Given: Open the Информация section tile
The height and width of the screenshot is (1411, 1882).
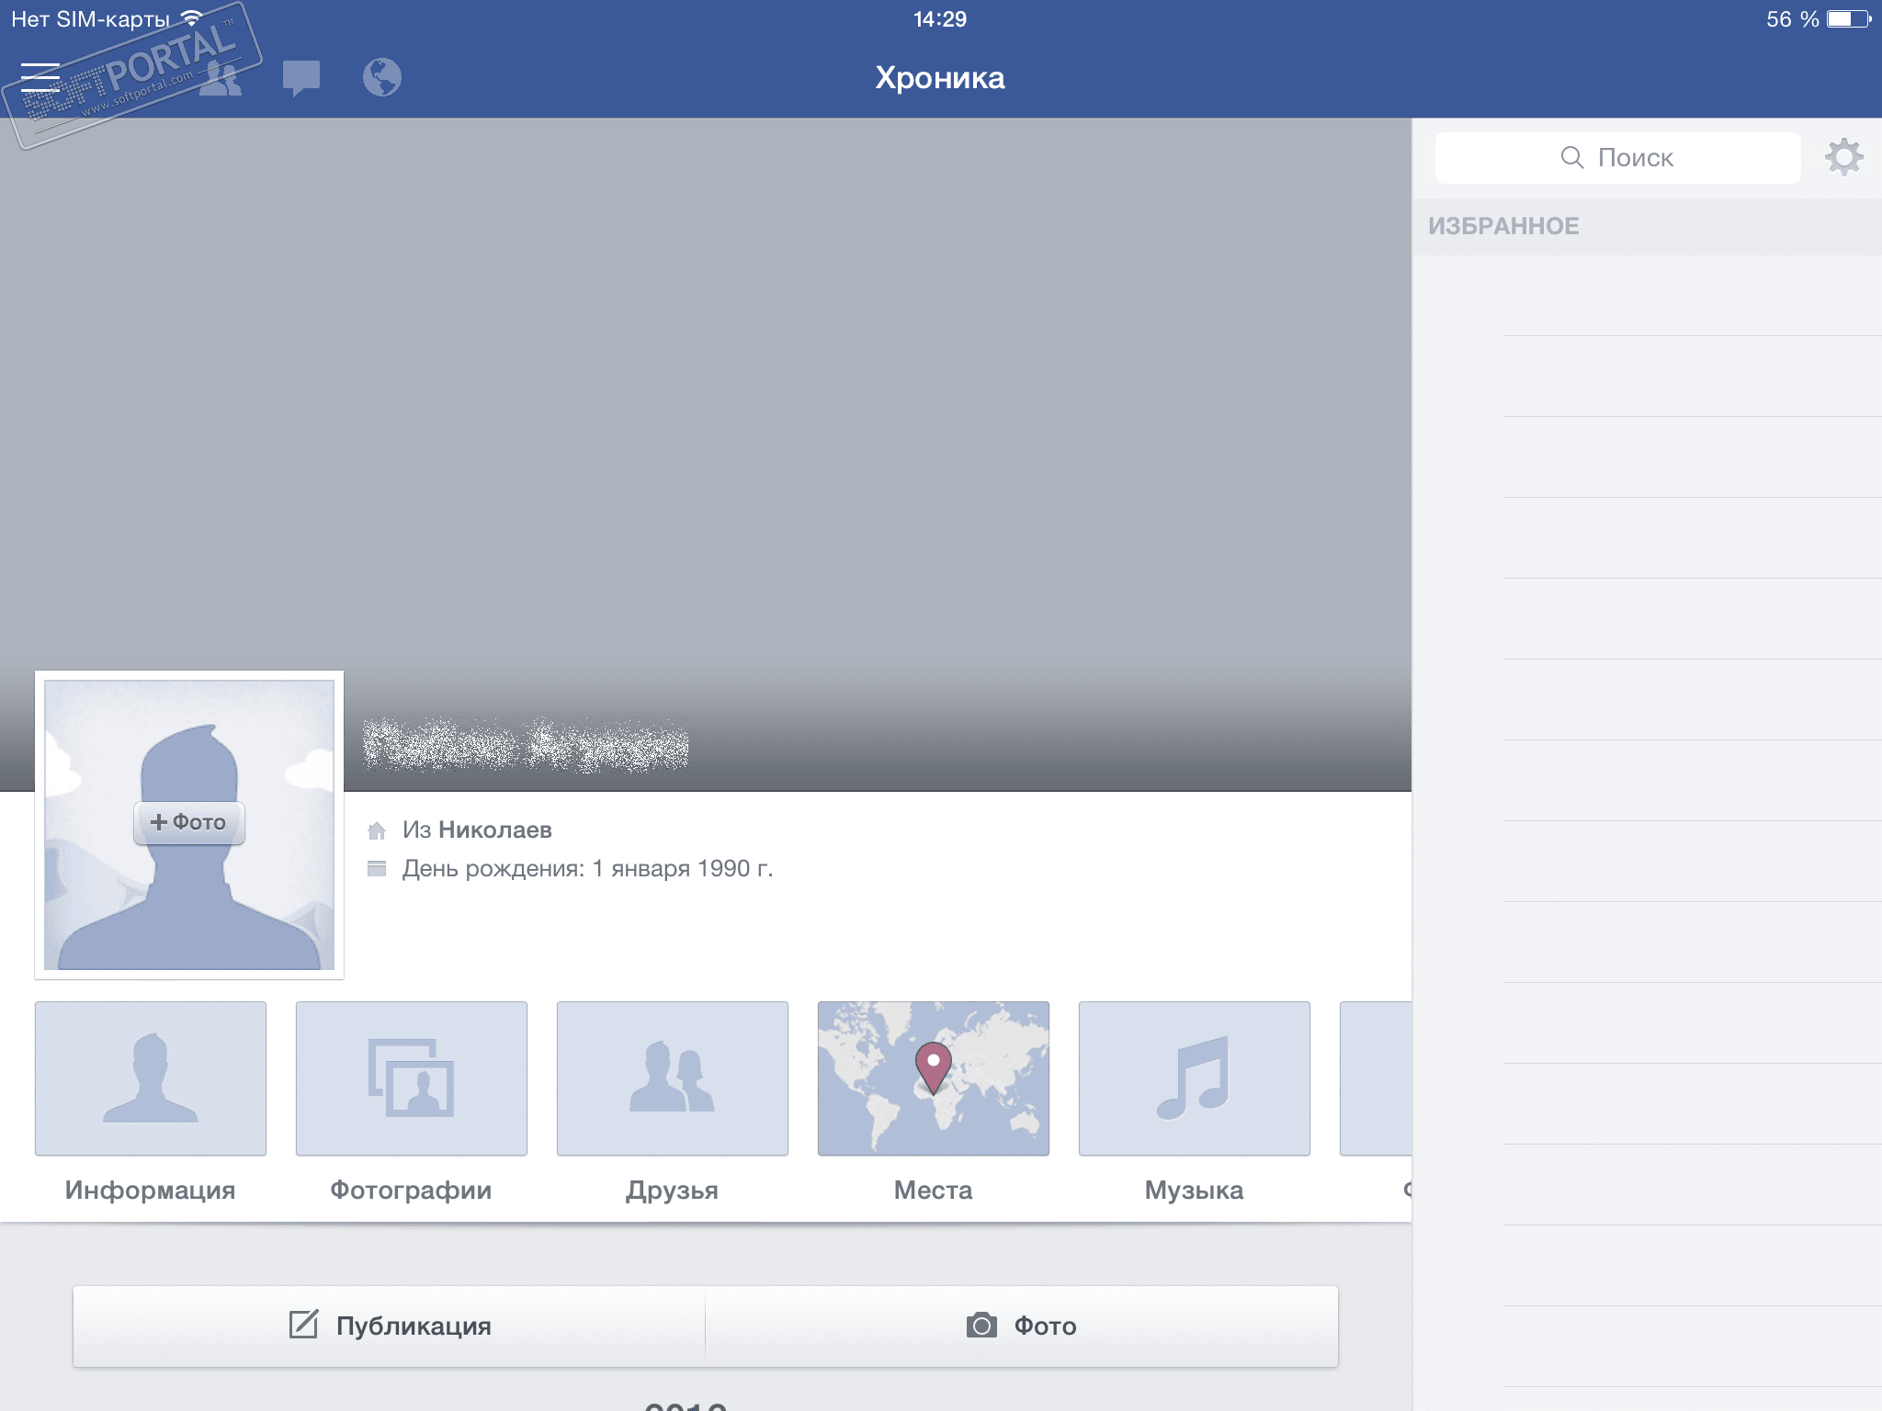Looking at the screenshot, I should pos(151,1078).
